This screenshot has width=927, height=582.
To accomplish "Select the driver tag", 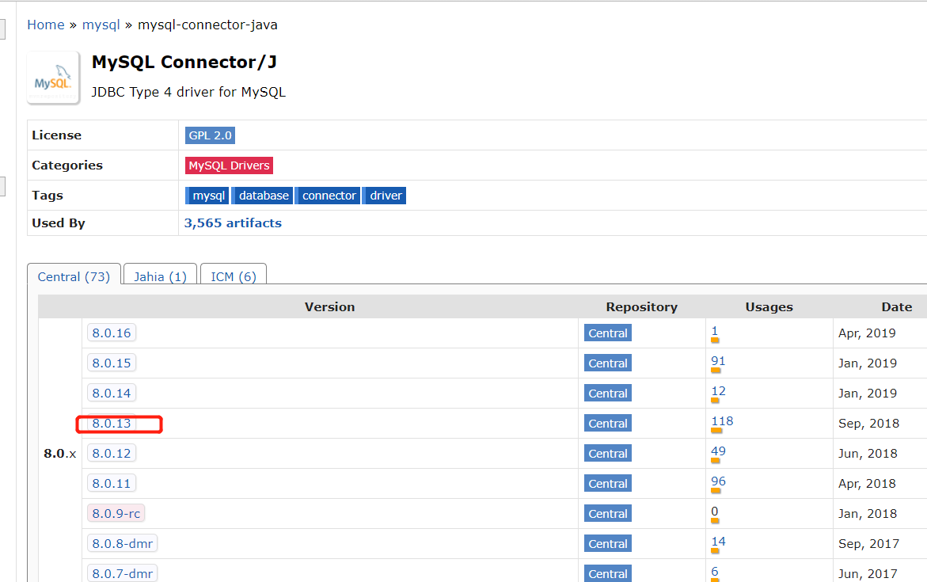I will (384, 196).
